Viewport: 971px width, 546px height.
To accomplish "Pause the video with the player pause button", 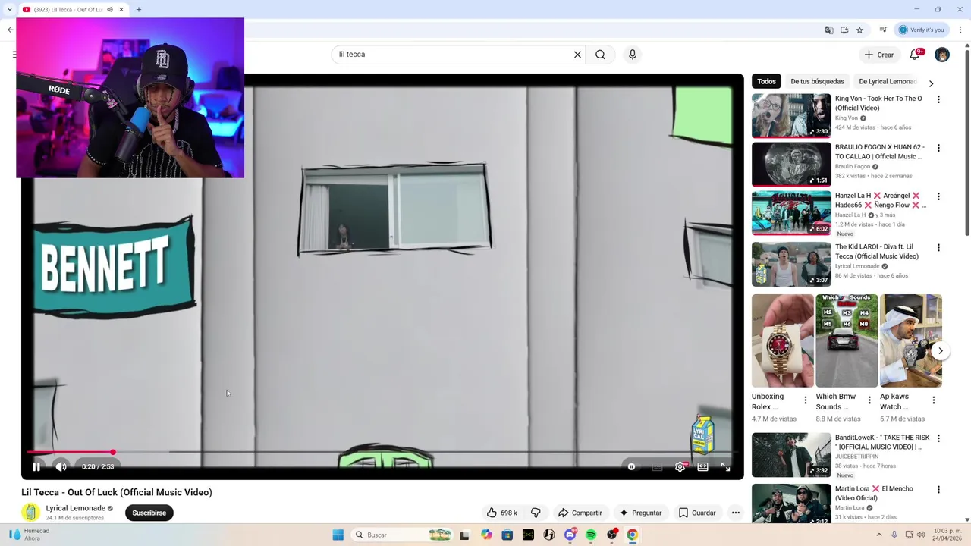I will pos(36,467).
